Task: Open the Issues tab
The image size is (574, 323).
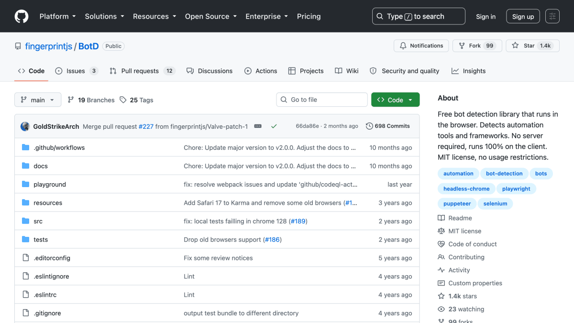Action: (x=77, y=71)
